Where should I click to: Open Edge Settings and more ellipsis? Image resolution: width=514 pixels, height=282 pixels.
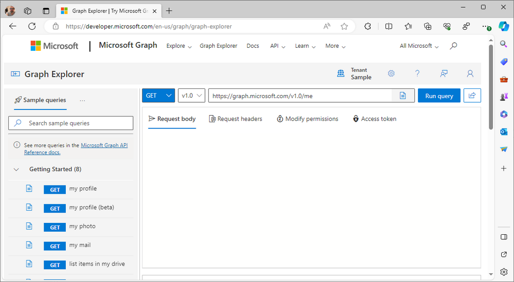pos(486,26)
